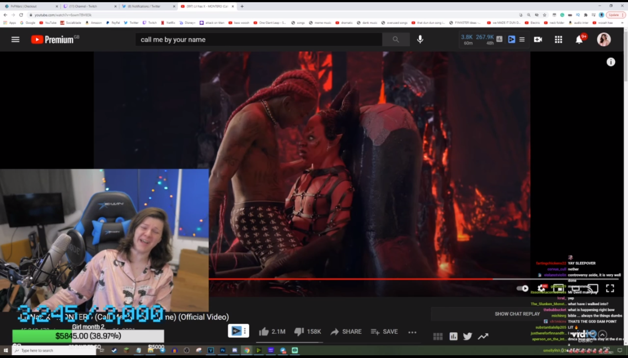Bookmark this page with the star
This screenshot has height=358, width=628.
545,15
